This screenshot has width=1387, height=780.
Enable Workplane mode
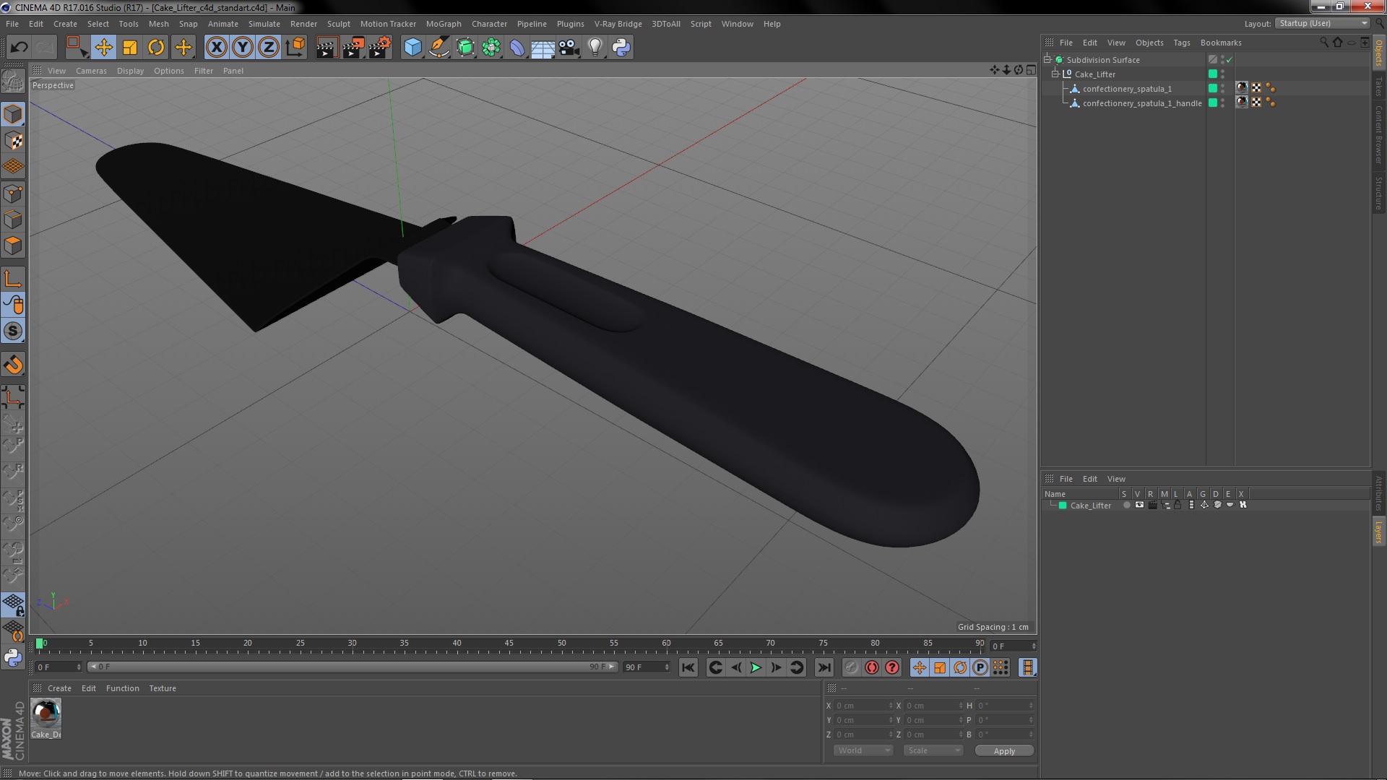pos(13,167)
